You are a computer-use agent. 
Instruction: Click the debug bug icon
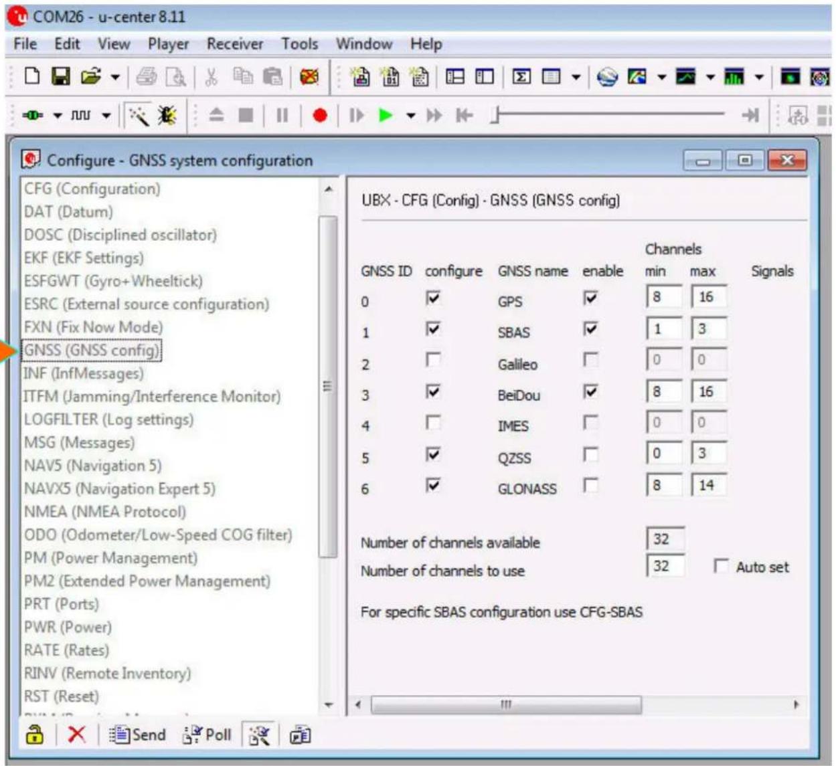pyautogui.click(x=167, y=116)
